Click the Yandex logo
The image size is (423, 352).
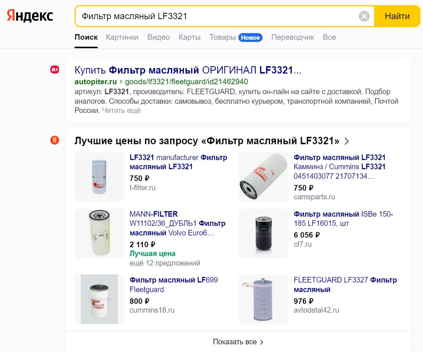pyautogui.click(x=30, y=16)
